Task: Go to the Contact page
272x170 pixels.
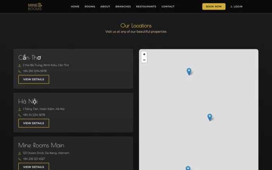Action: click(168, 7)
